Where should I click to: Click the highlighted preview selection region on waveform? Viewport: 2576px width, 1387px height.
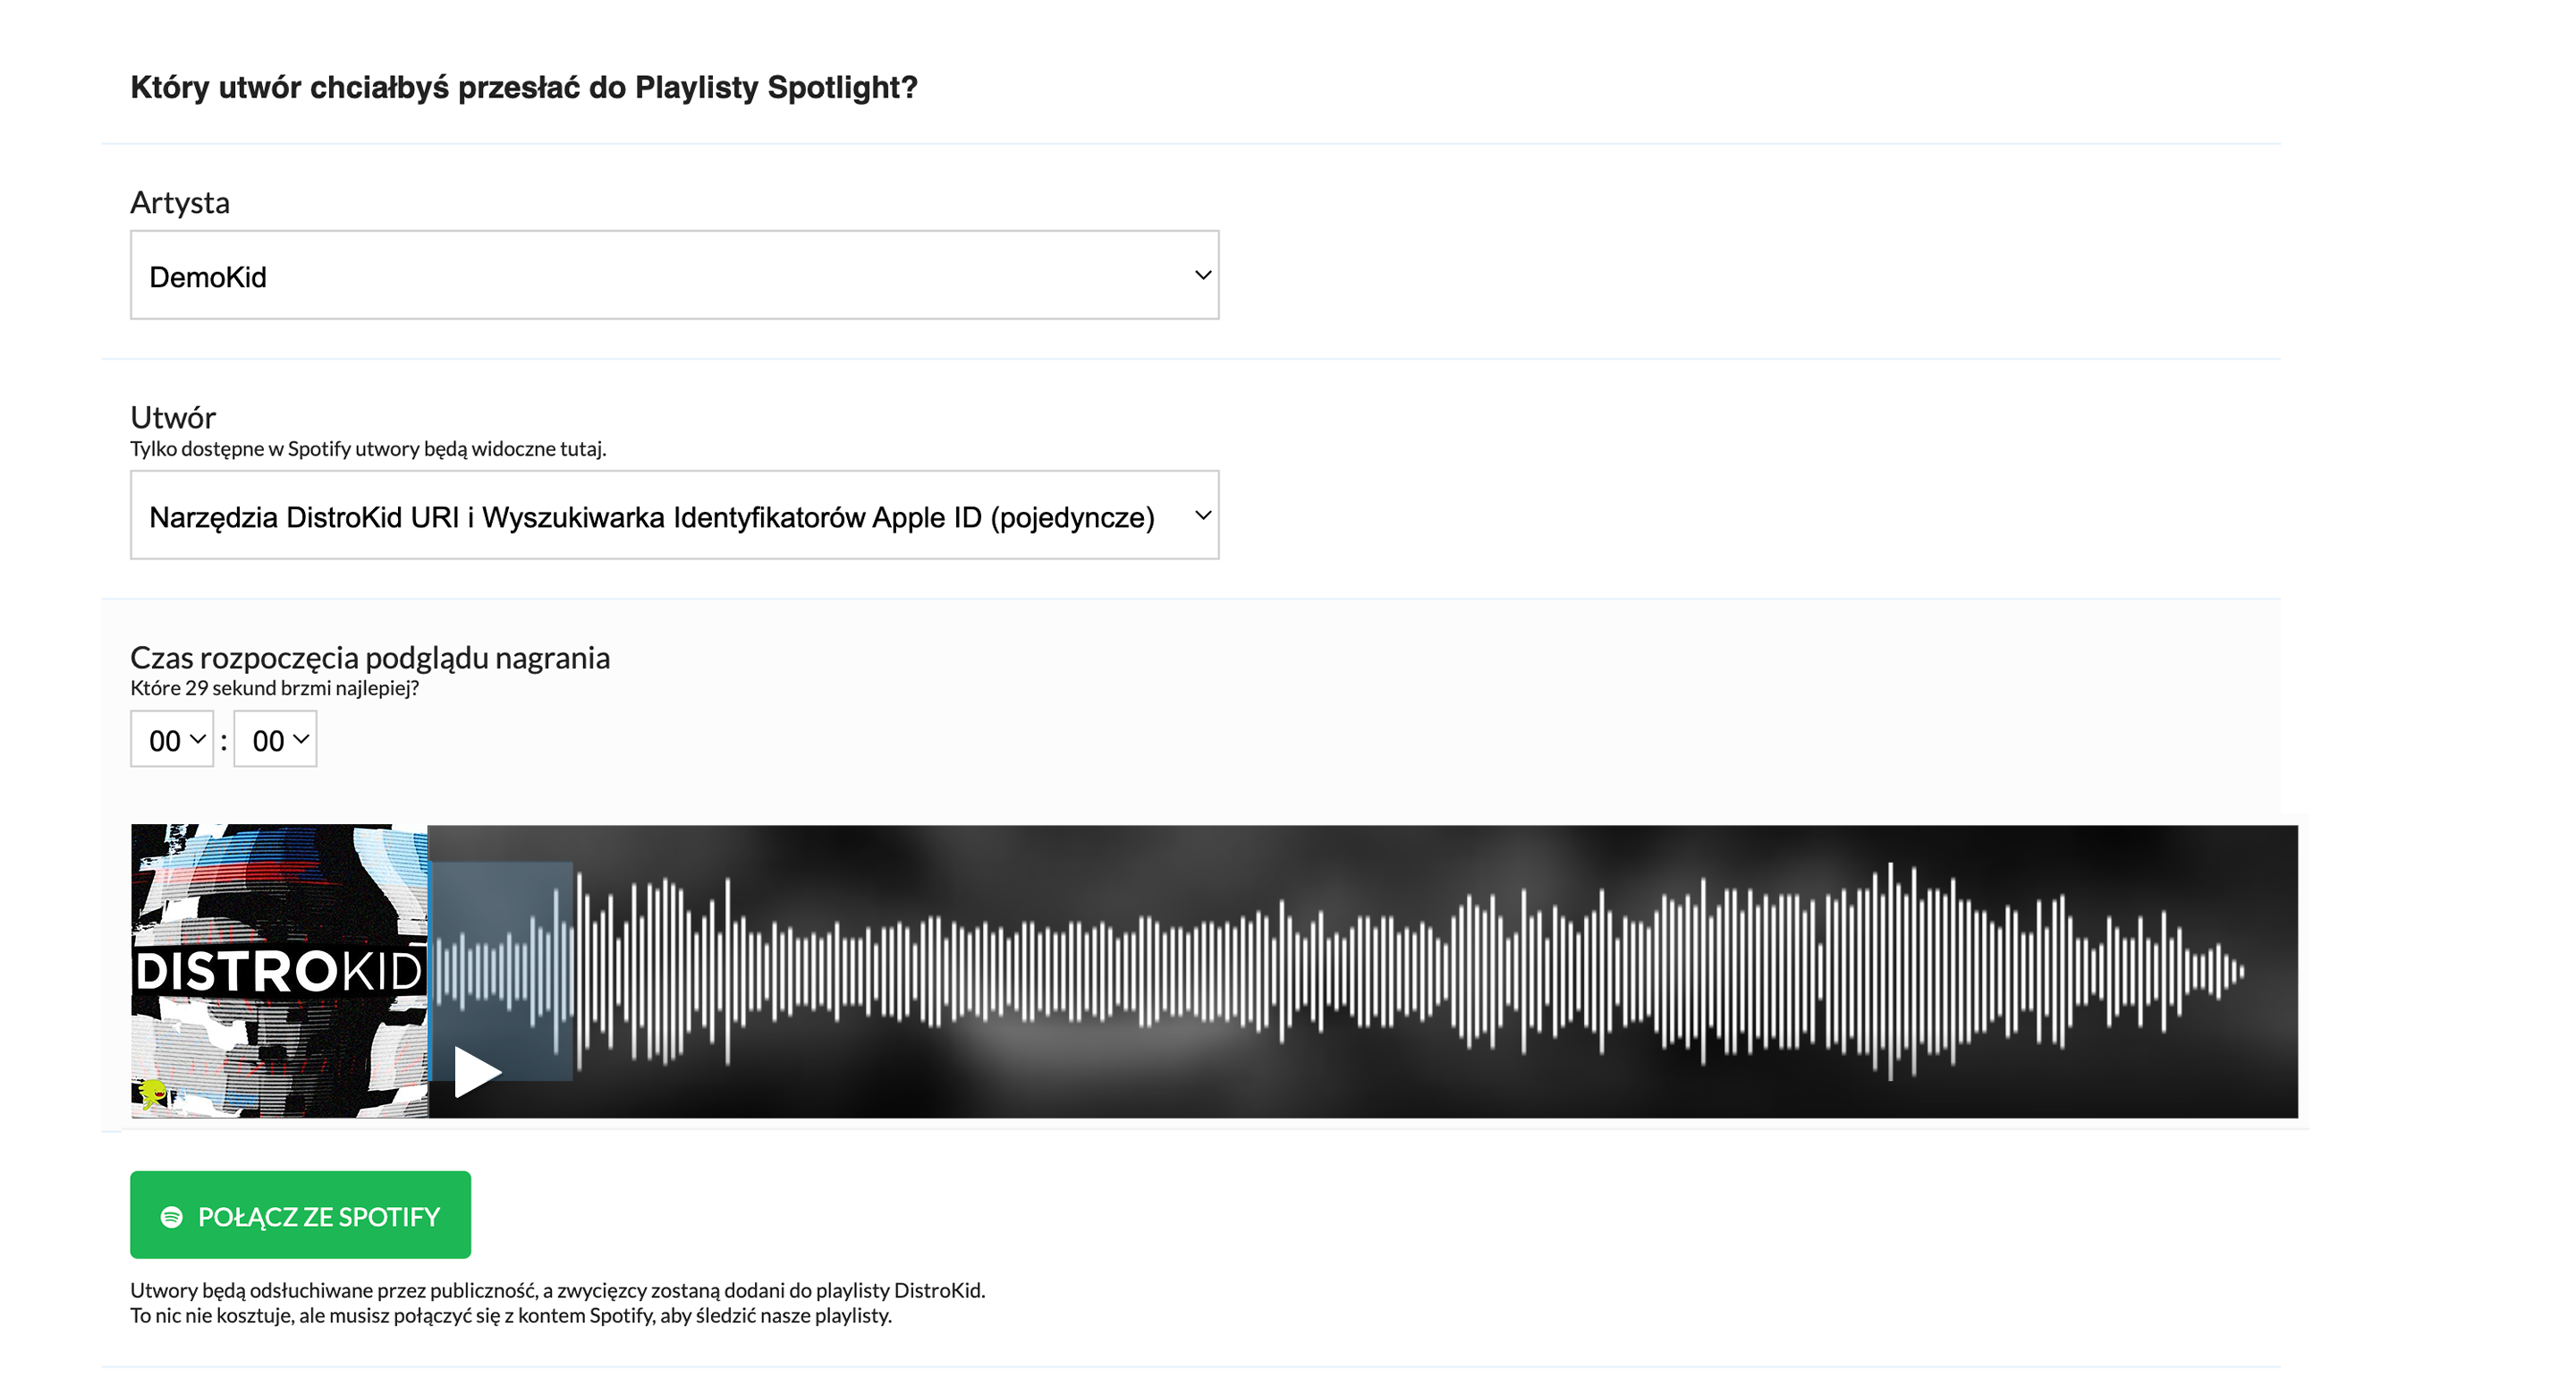tap(501, 971)
